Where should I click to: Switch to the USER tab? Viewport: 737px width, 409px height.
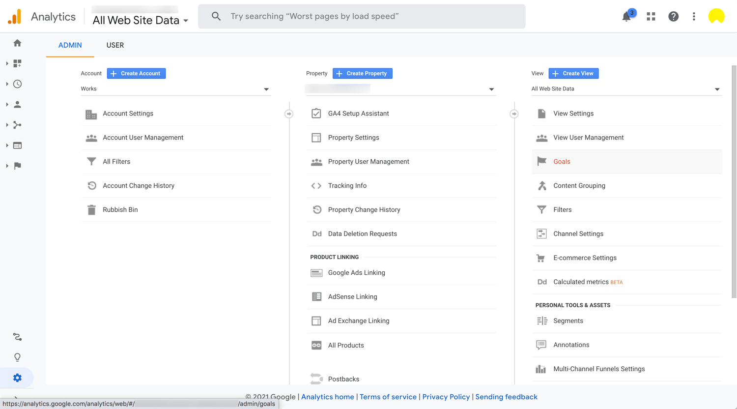point(115,45)
